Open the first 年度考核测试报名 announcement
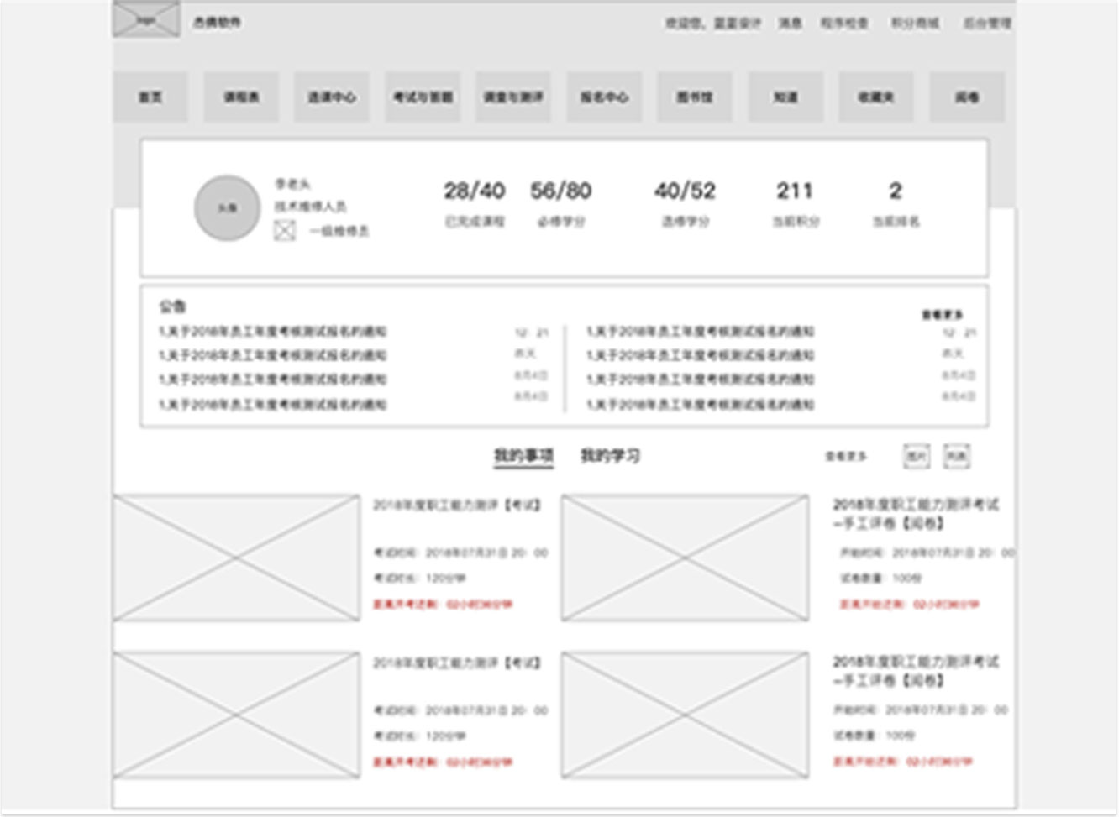 pos(269,331)
